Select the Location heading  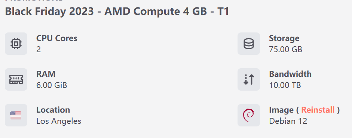(53, 110)
